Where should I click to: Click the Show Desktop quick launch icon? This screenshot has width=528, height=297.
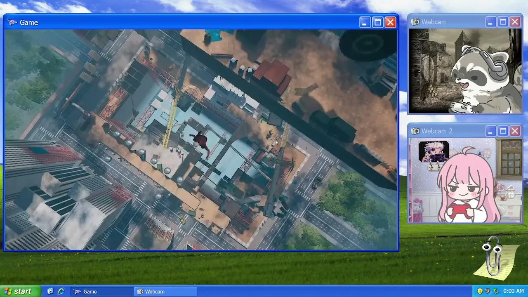pyautogui.click(x=50, y=291)
